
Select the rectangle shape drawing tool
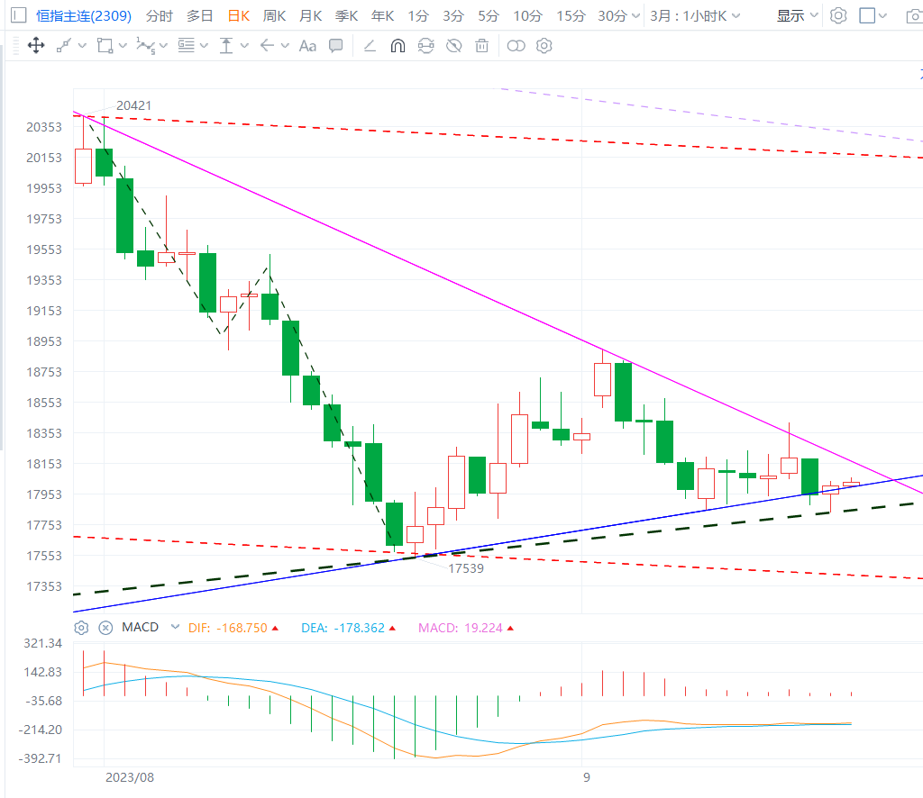click(105, 45)
